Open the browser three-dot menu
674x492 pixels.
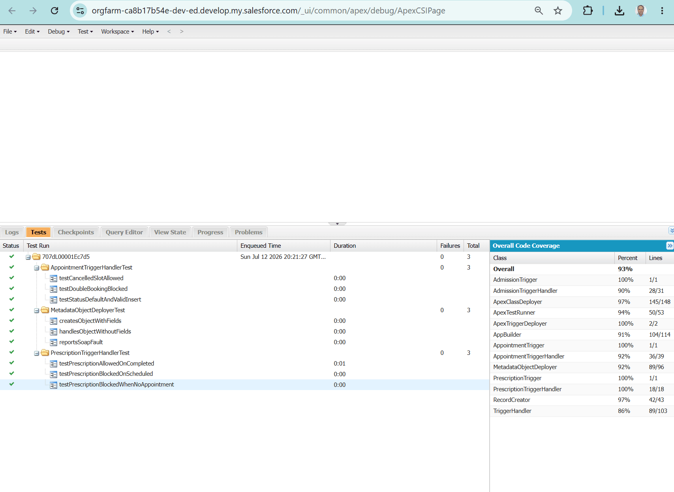(x=662, y=11)
